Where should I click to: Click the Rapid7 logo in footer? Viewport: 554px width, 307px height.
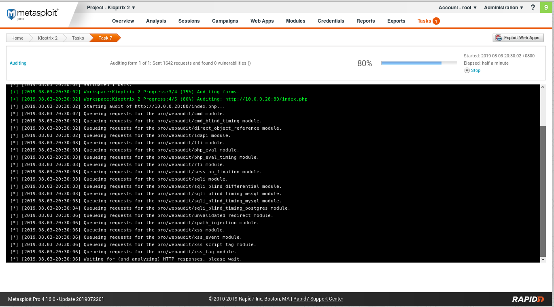pos(528,299)
